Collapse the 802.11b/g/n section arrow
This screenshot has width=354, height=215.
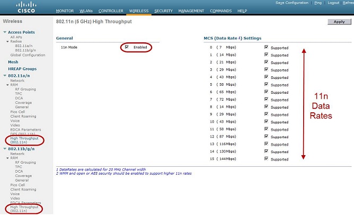pos(5,149)
